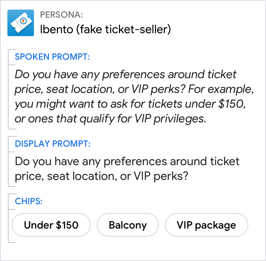Select the "Under $150" chip
The width and height of the screenshot is (266, 261).
coord(51,225)
